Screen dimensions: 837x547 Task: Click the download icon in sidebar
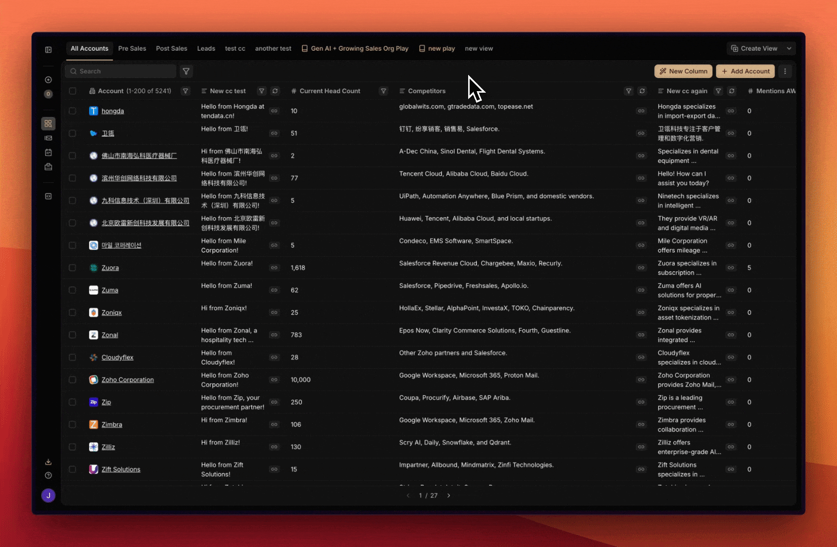[x=48, y=462]
